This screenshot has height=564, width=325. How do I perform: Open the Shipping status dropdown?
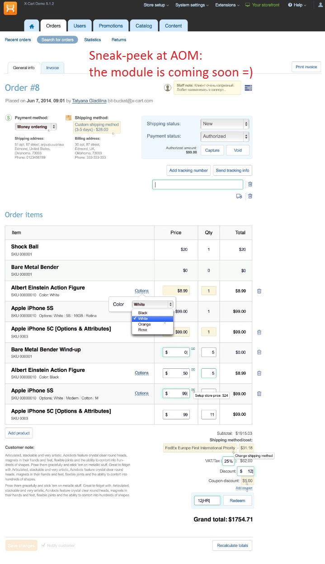tap(225, 124)
